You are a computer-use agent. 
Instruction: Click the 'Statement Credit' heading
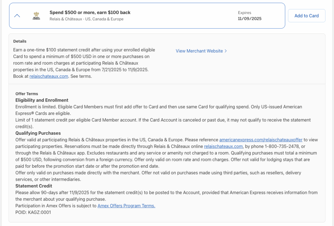(34, 186)
